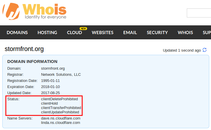Image resolution: width=211 pixels, height=130 pixels.
Task: Navigate to the Whois menu item
Action: click(x=185, y=33)
